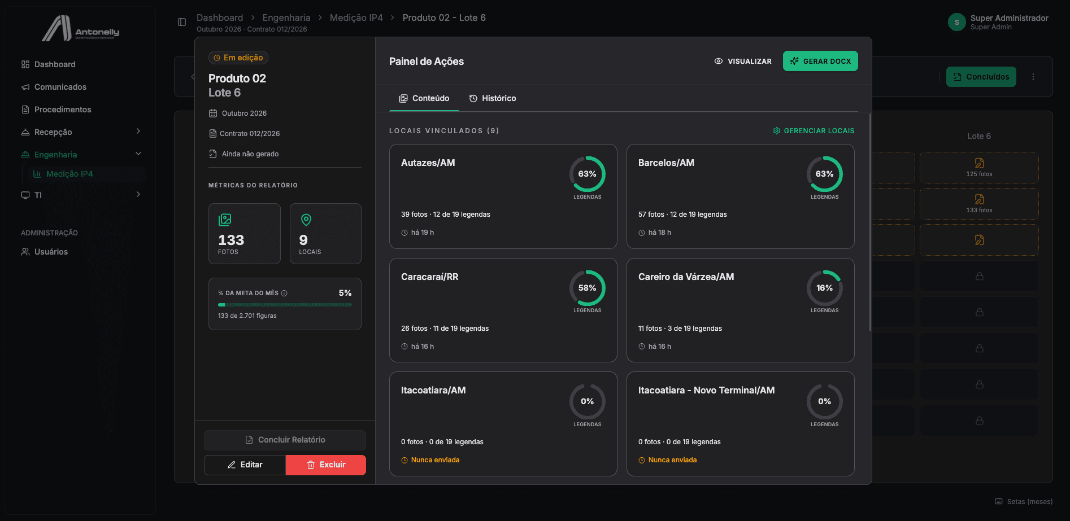The width and height of the screenshot is (1070, 521).
Task: Open the three-dot options menu
Action: tap(1033, 77)
